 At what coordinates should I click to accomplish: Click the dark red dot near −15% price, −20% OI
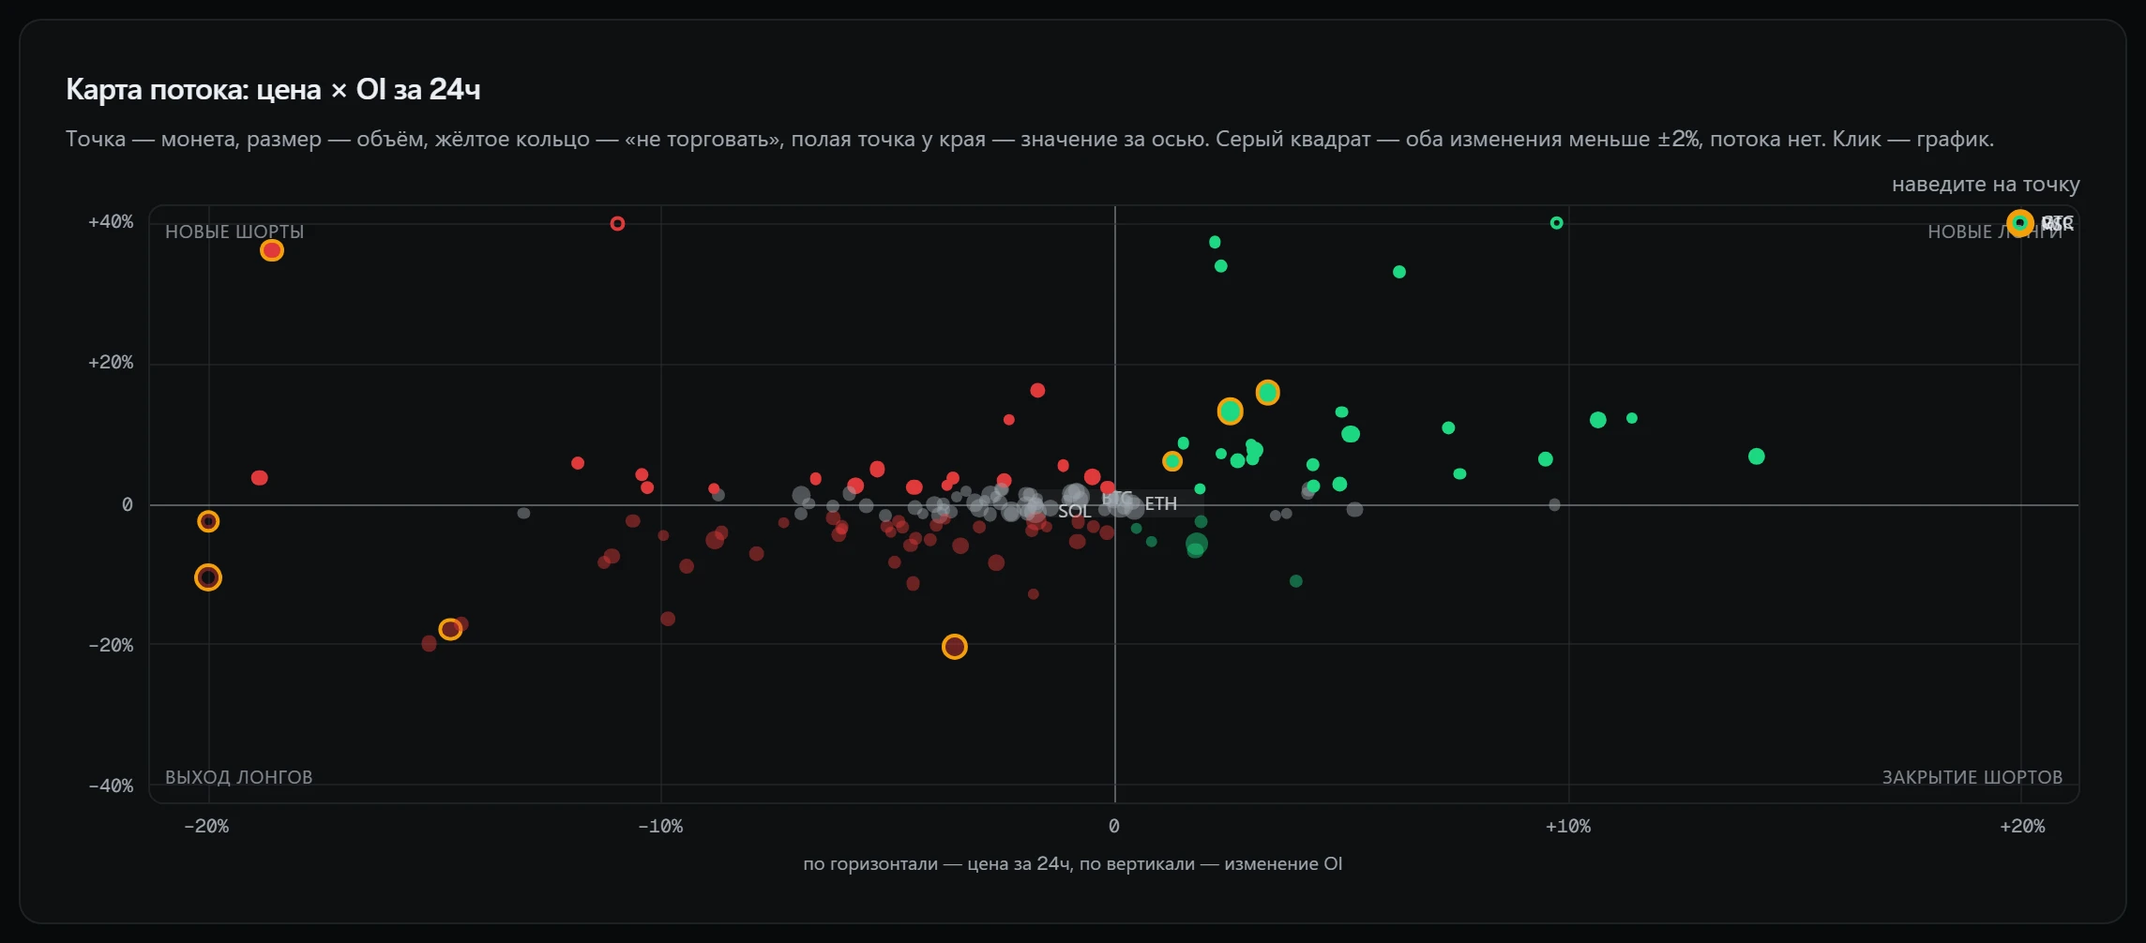(x=429, y=643)
